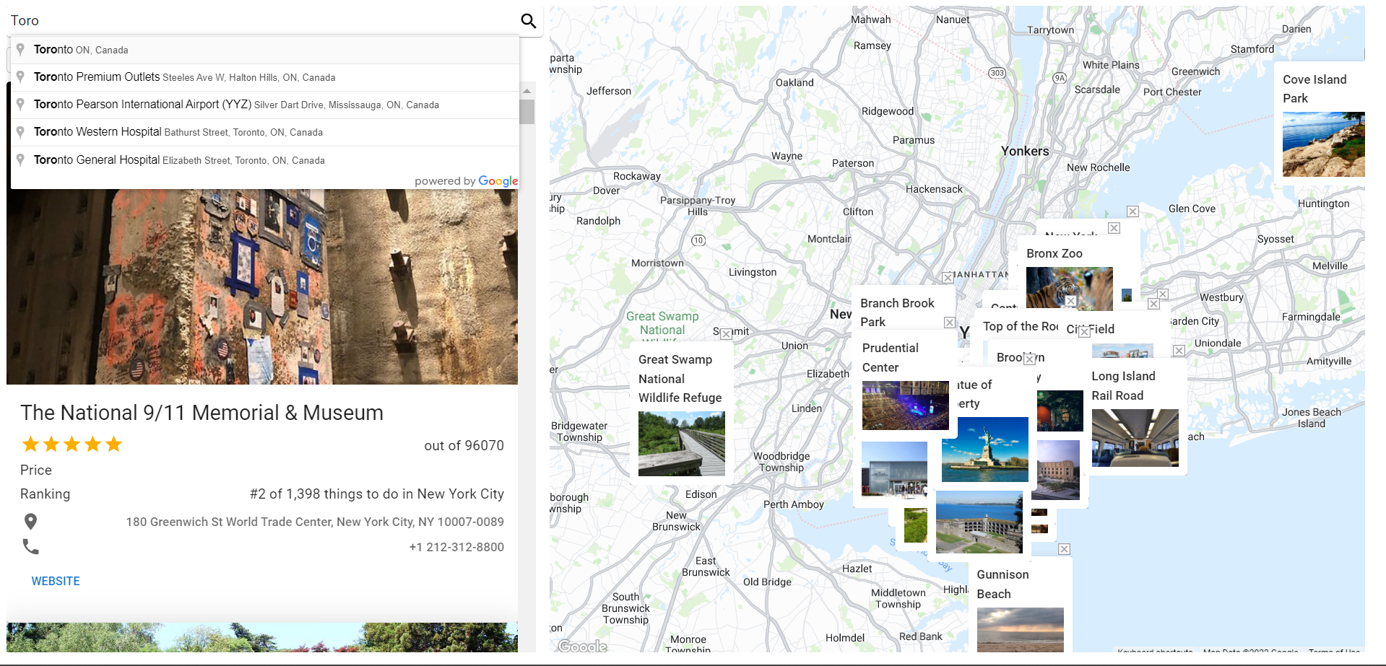
Task: Close the Statue of Liberty info window
Action: [x=1030, y=359]
